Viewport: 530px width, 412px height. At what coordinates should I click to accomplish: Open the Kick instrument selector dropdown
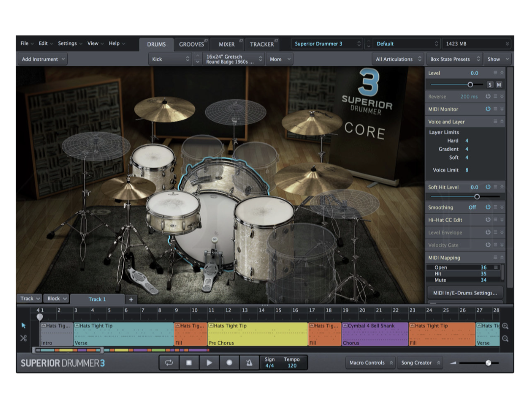pyautogui.click(x=170, y=59)
